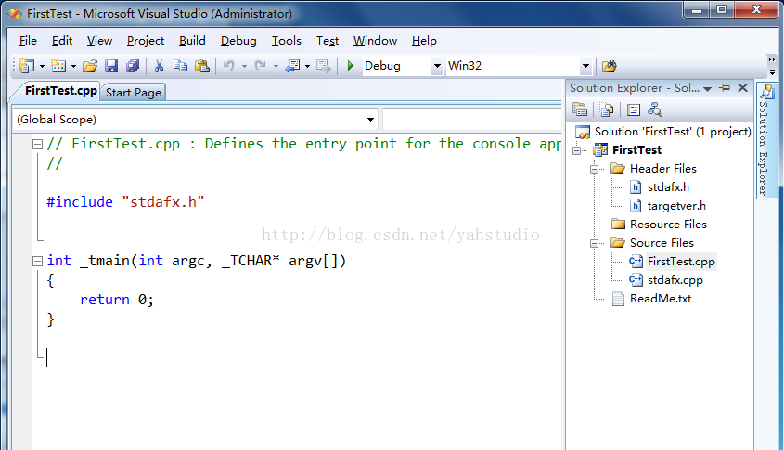The height and width of the screenshot is (450, 784).
Task: Click the Save All icon
Action: coord(133,66)
